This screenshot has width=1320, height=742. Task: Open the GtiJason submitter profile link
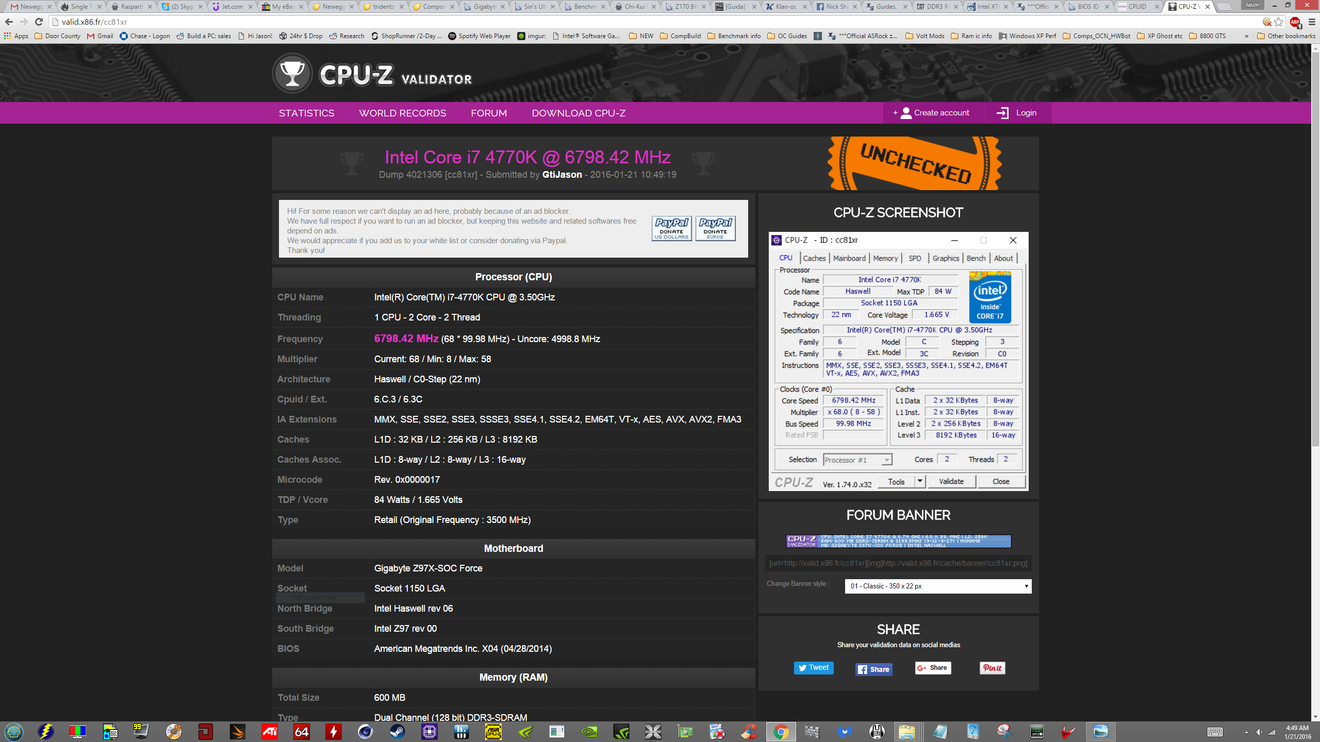562,175
